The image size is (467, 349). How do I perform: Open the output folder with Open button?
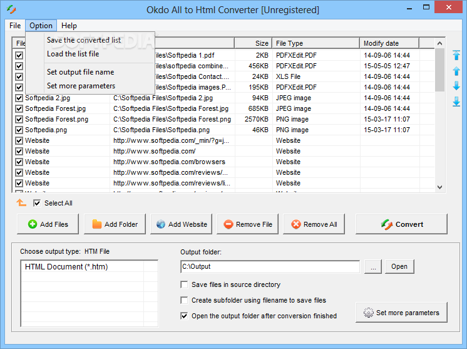(399, 266)
